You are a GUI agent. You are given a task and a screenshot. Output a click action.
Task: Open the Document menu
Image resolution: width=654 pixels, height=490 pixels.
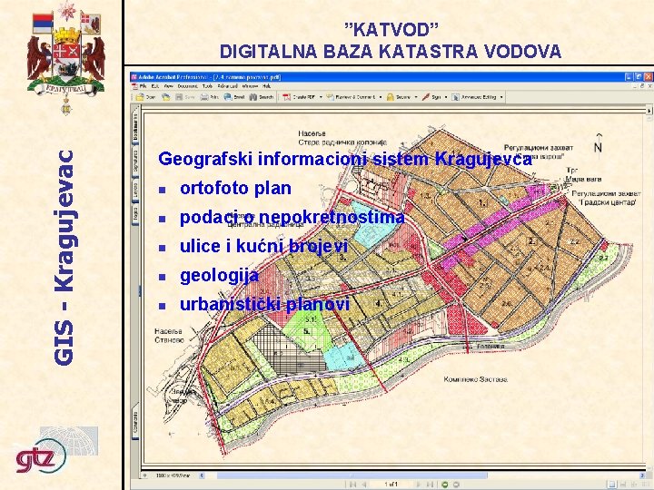coord(188,86)
